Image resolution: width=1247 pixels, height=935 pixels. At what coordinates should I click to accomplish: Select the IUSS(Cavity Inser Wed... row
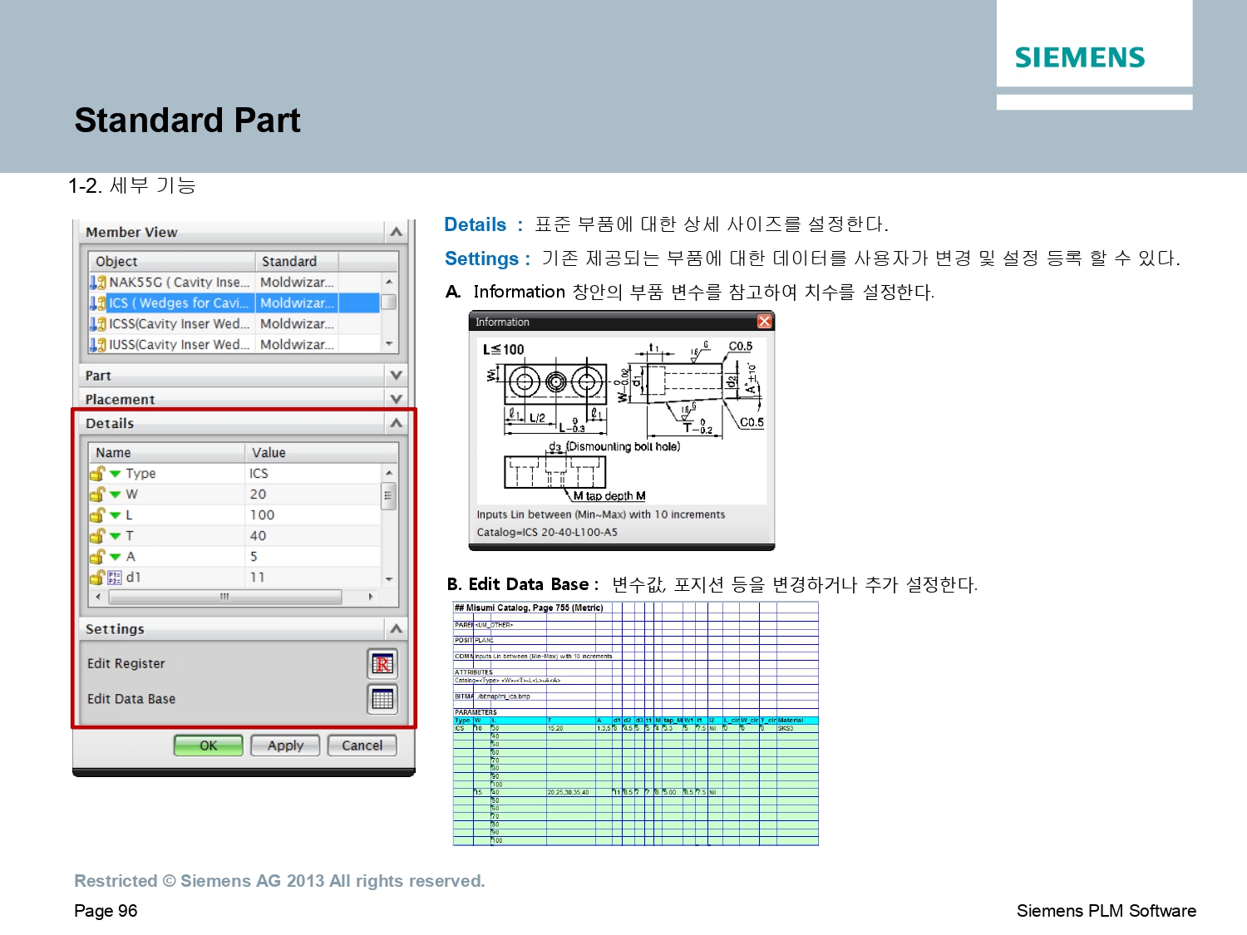pos(234,345)
